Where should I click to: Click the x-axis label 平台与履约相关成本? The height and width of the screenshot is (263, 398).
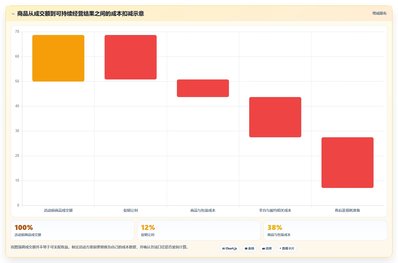(x=275, y=210)
